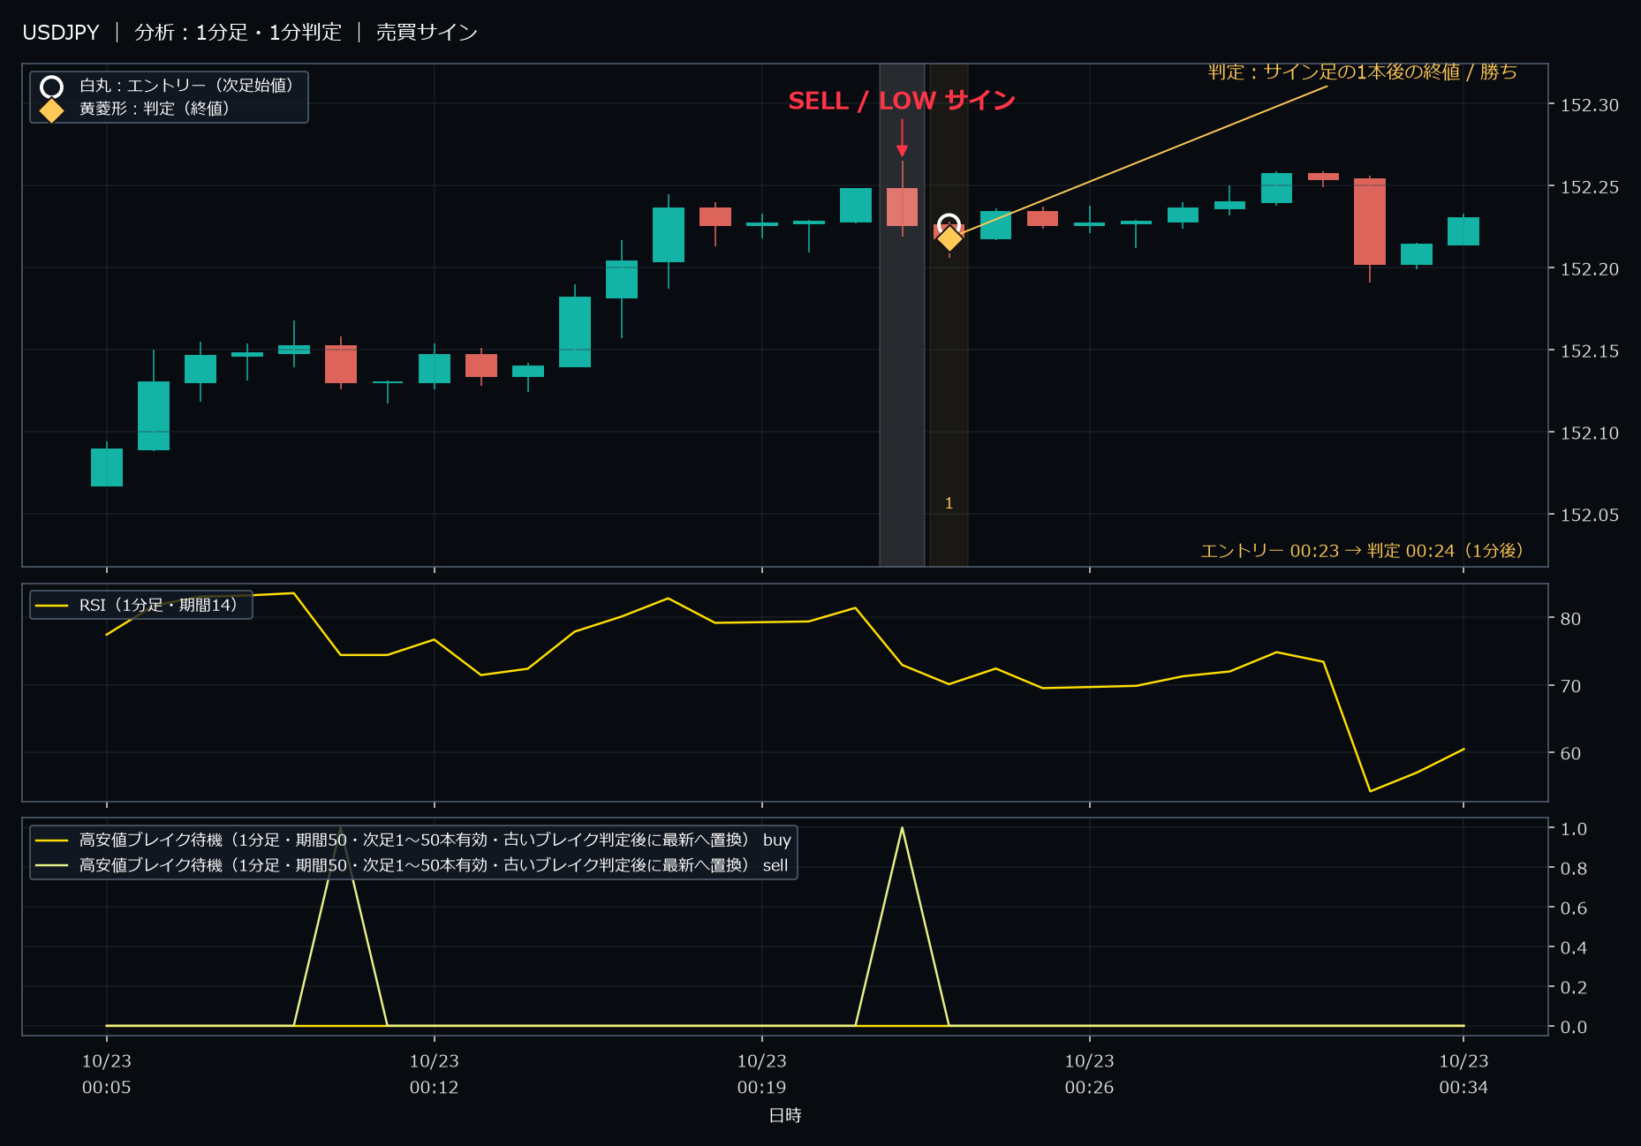Click the 10/23 00:19 time axis label
This screenshot has width=1641, height=1146.
(x=762, y=1074)
